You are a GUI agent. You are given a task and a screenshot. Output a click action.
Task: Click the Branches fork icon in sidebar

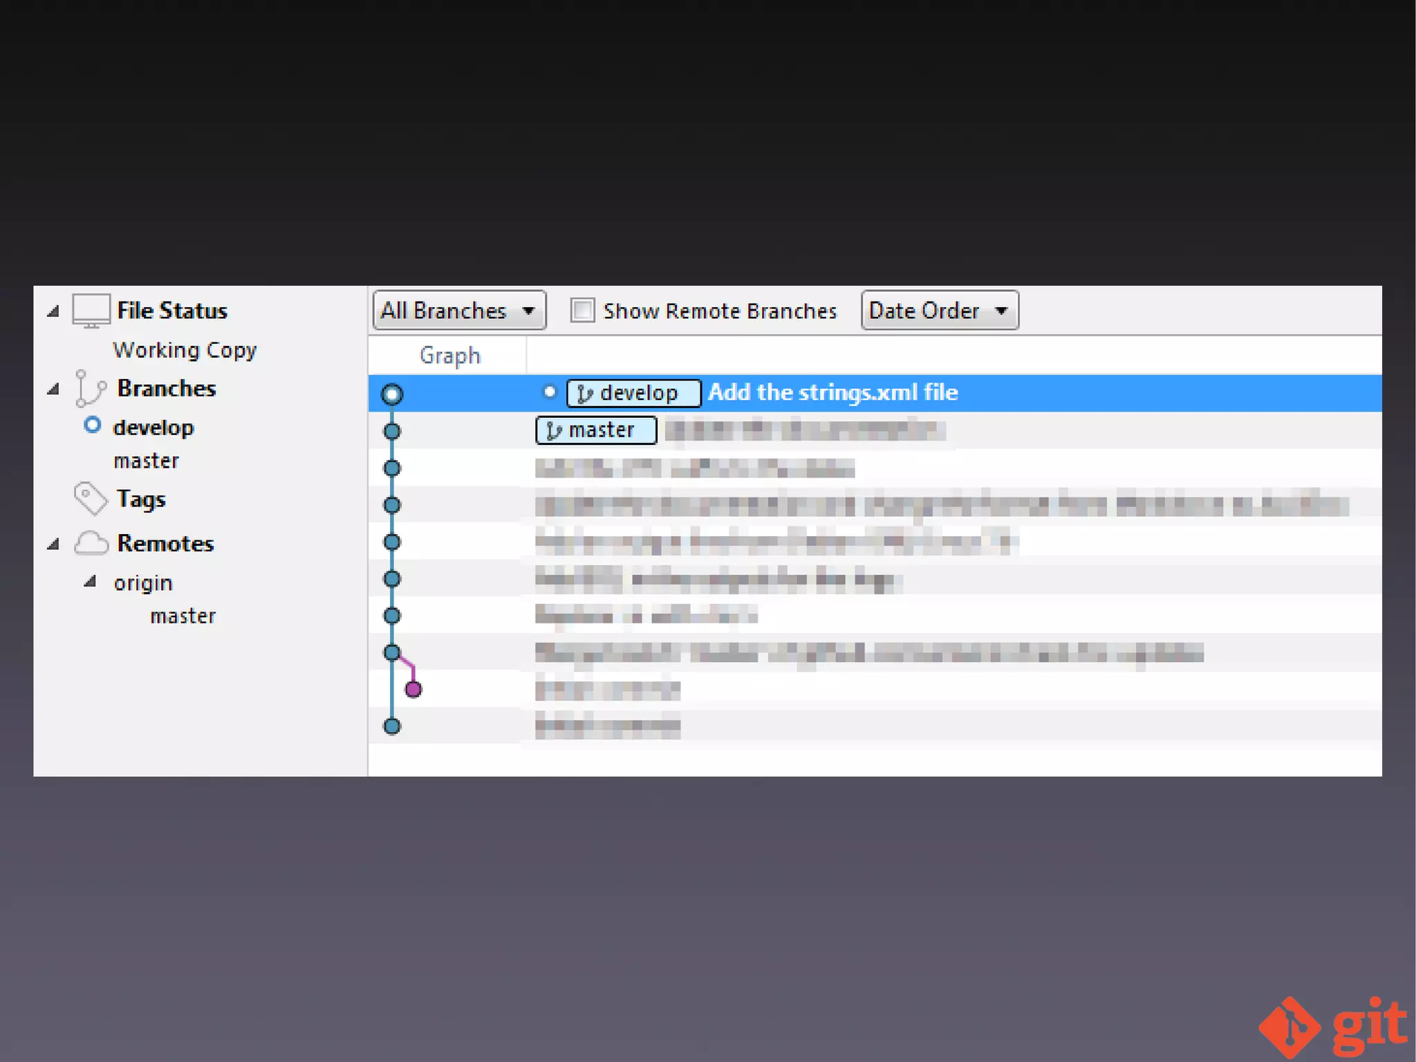(90, 388)
